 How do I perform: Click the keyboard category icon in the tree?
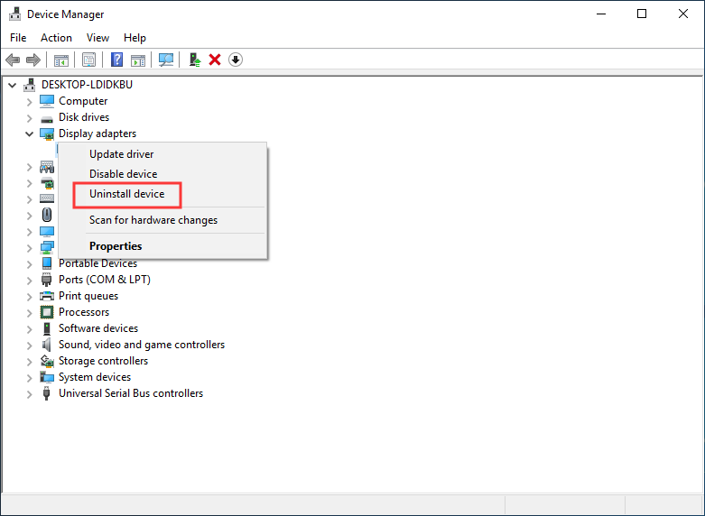coord(47,198)
